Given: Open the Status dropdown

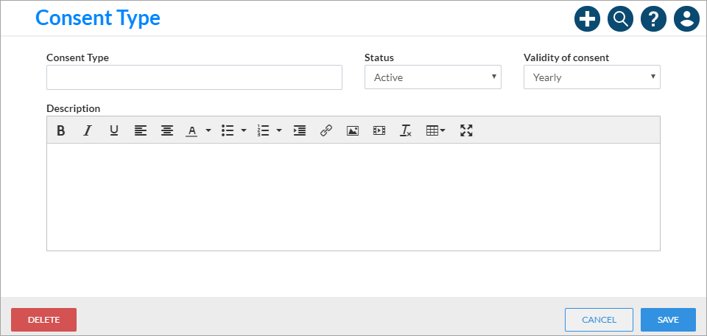Looking at the screenshot, I should [x=433, y=77].
